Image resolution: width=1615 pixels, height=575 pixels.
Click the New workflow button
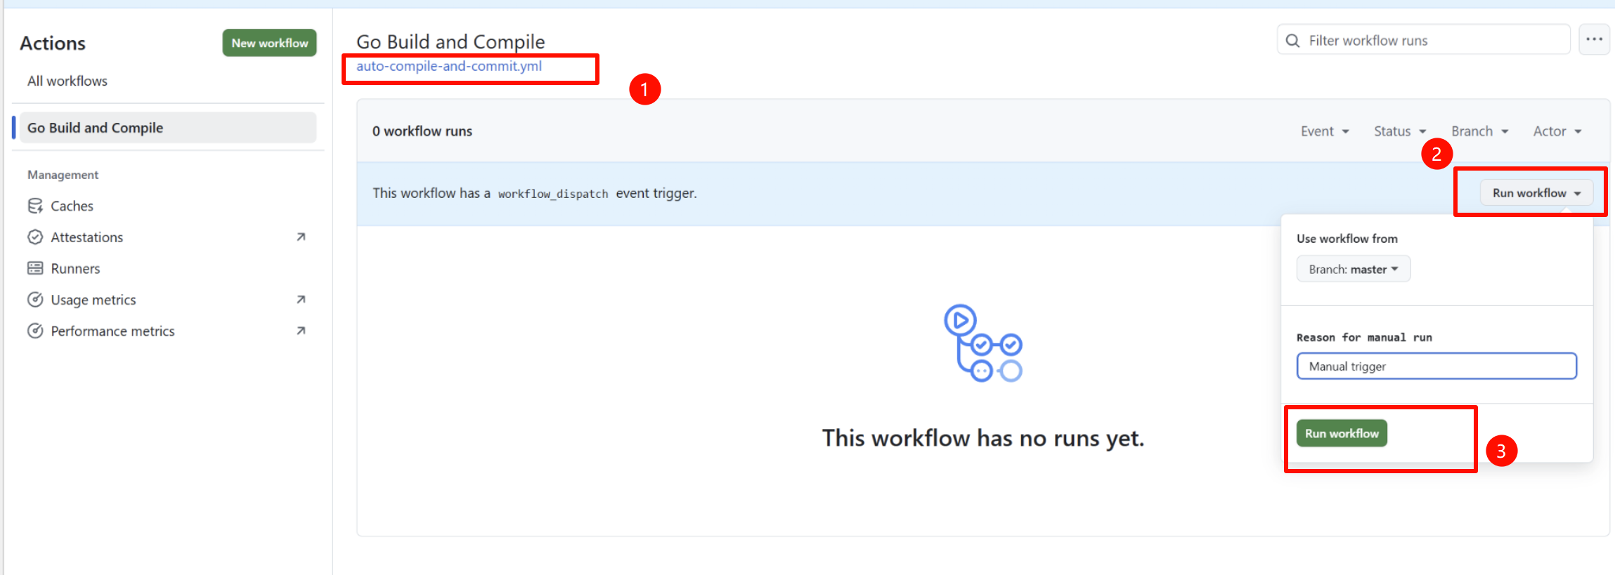tap(270, 43)
